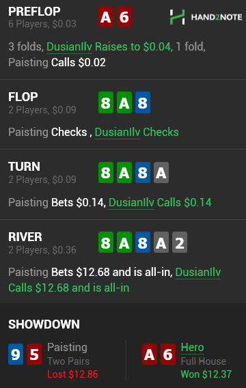Select the RIVER section header

(x=25, y=237)
